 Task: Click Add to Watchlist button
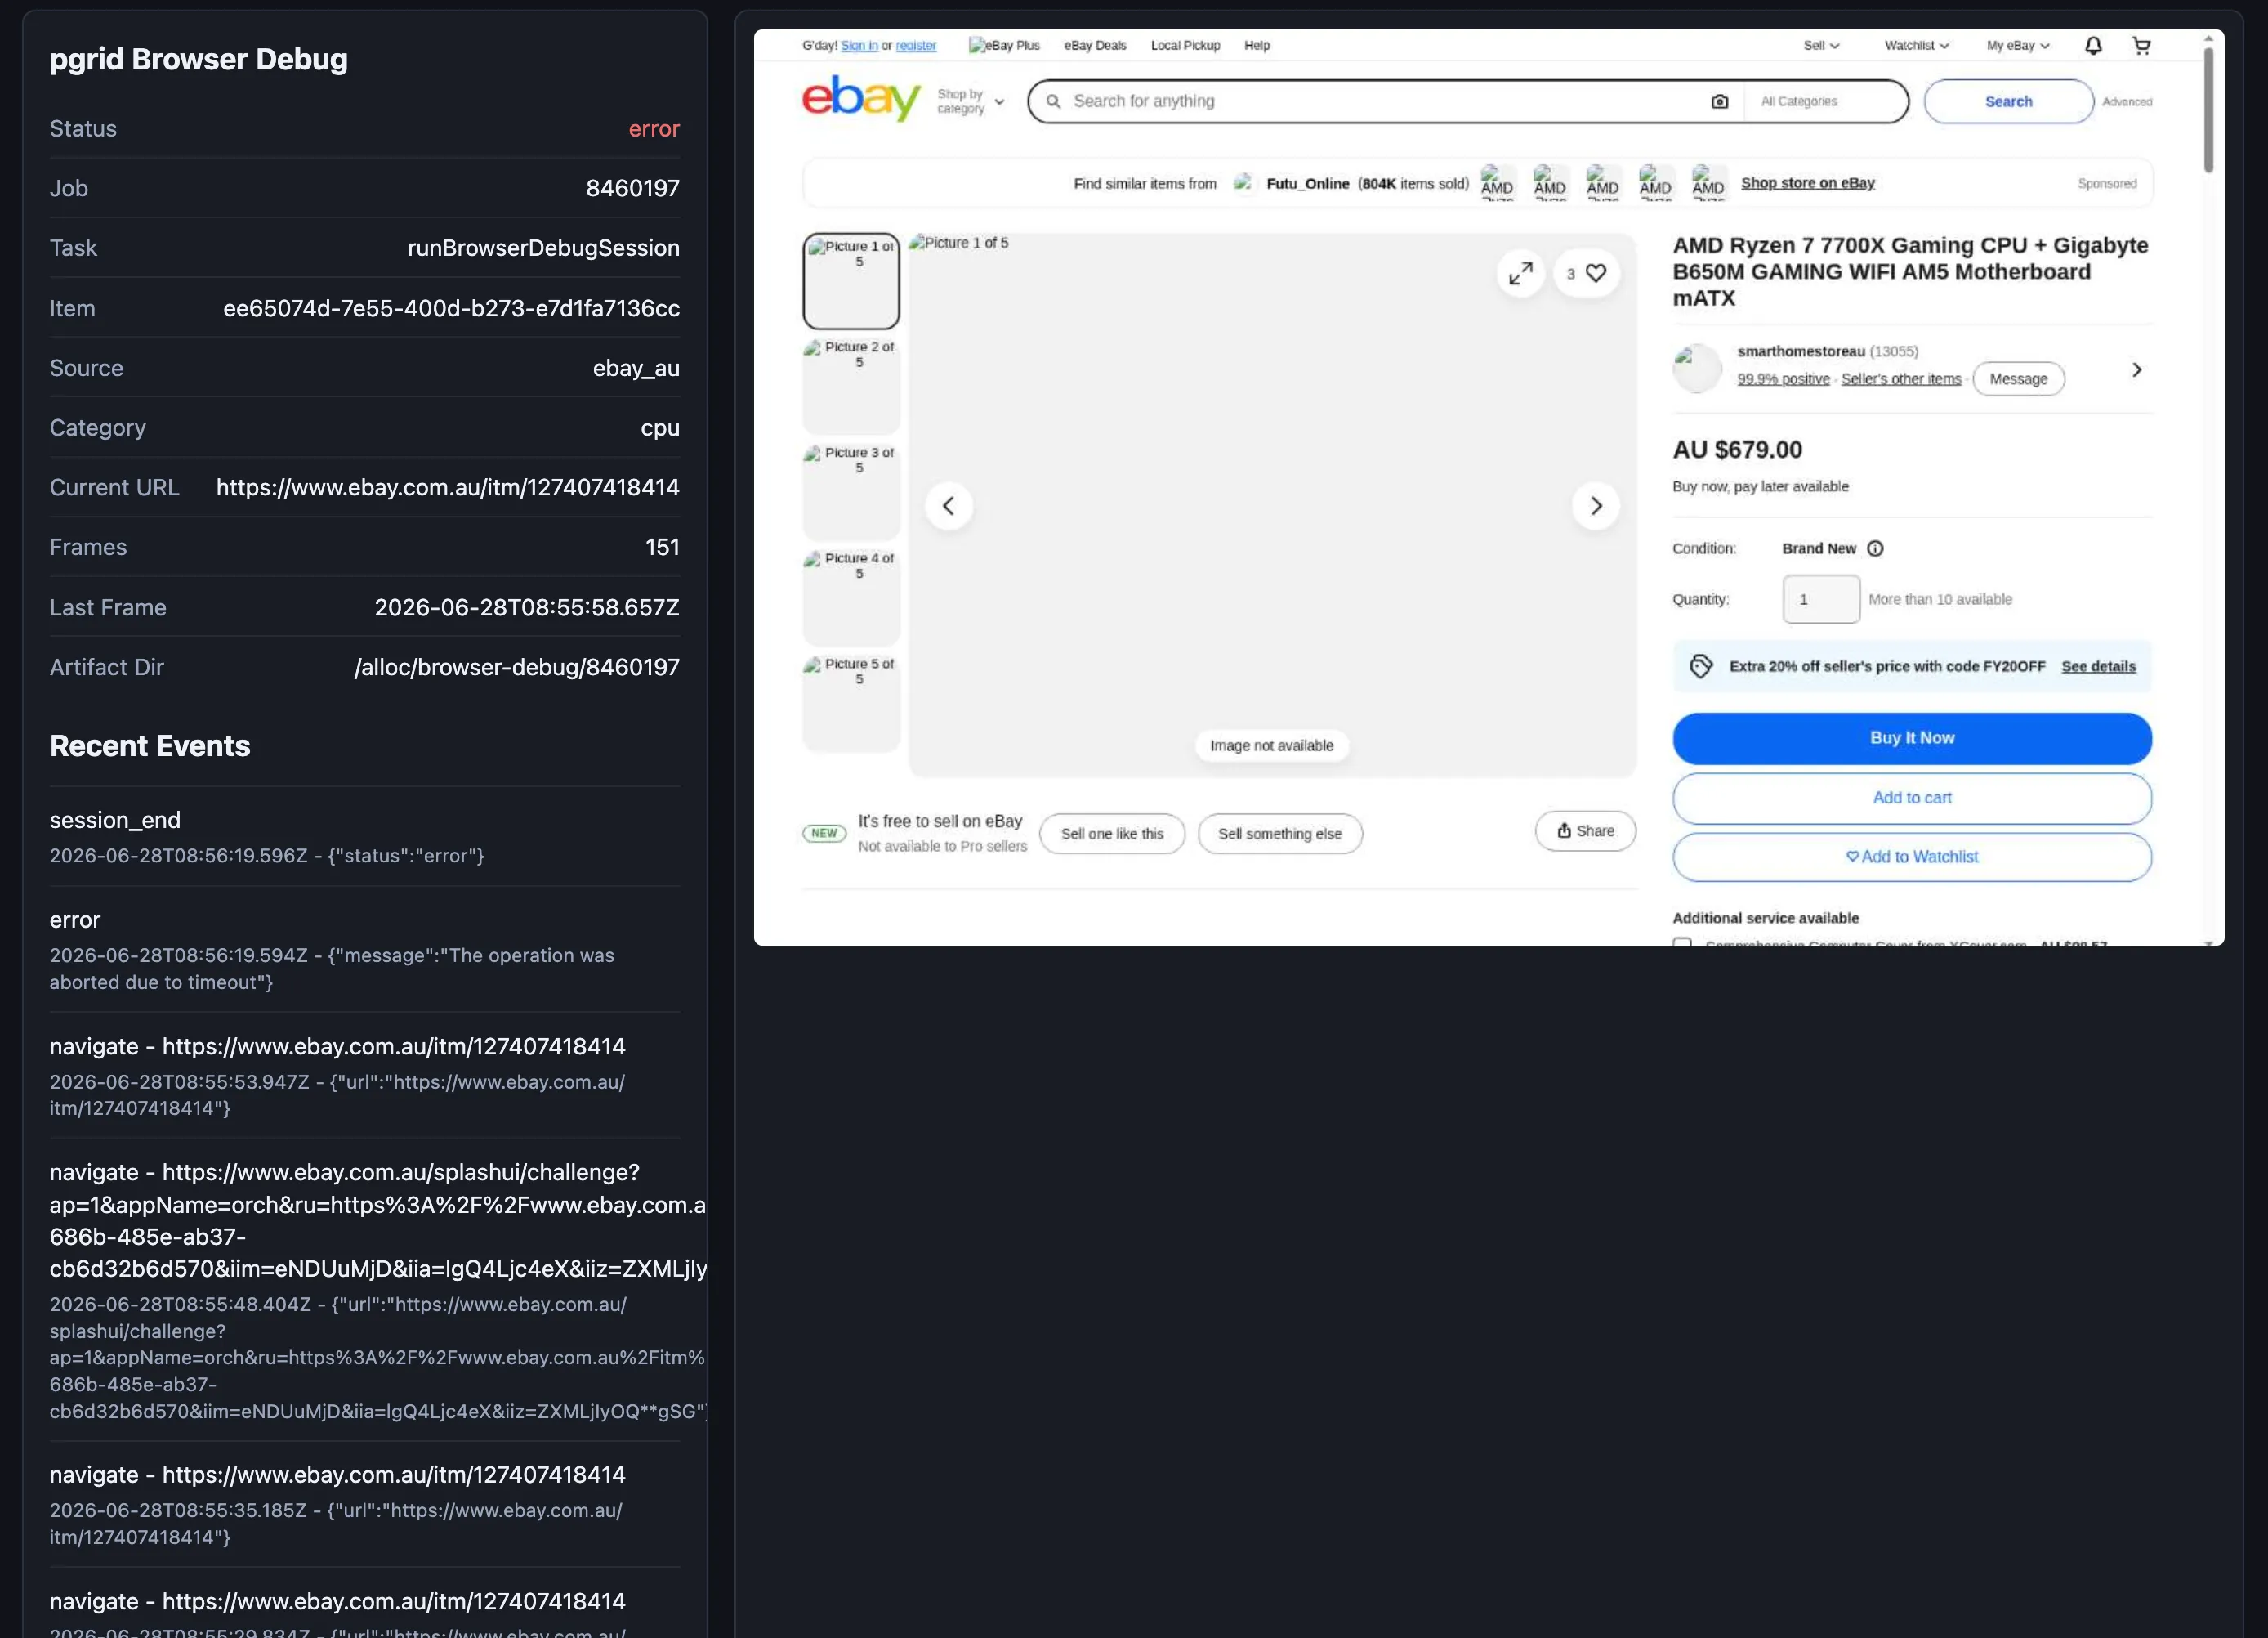click(1911, 857)
